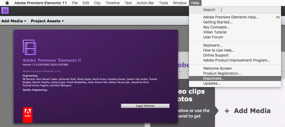Image resolution: width=285 pixels, height=127 pixels.
Task: Choose Product Registration... entry
Action: [x=235, y=73]
